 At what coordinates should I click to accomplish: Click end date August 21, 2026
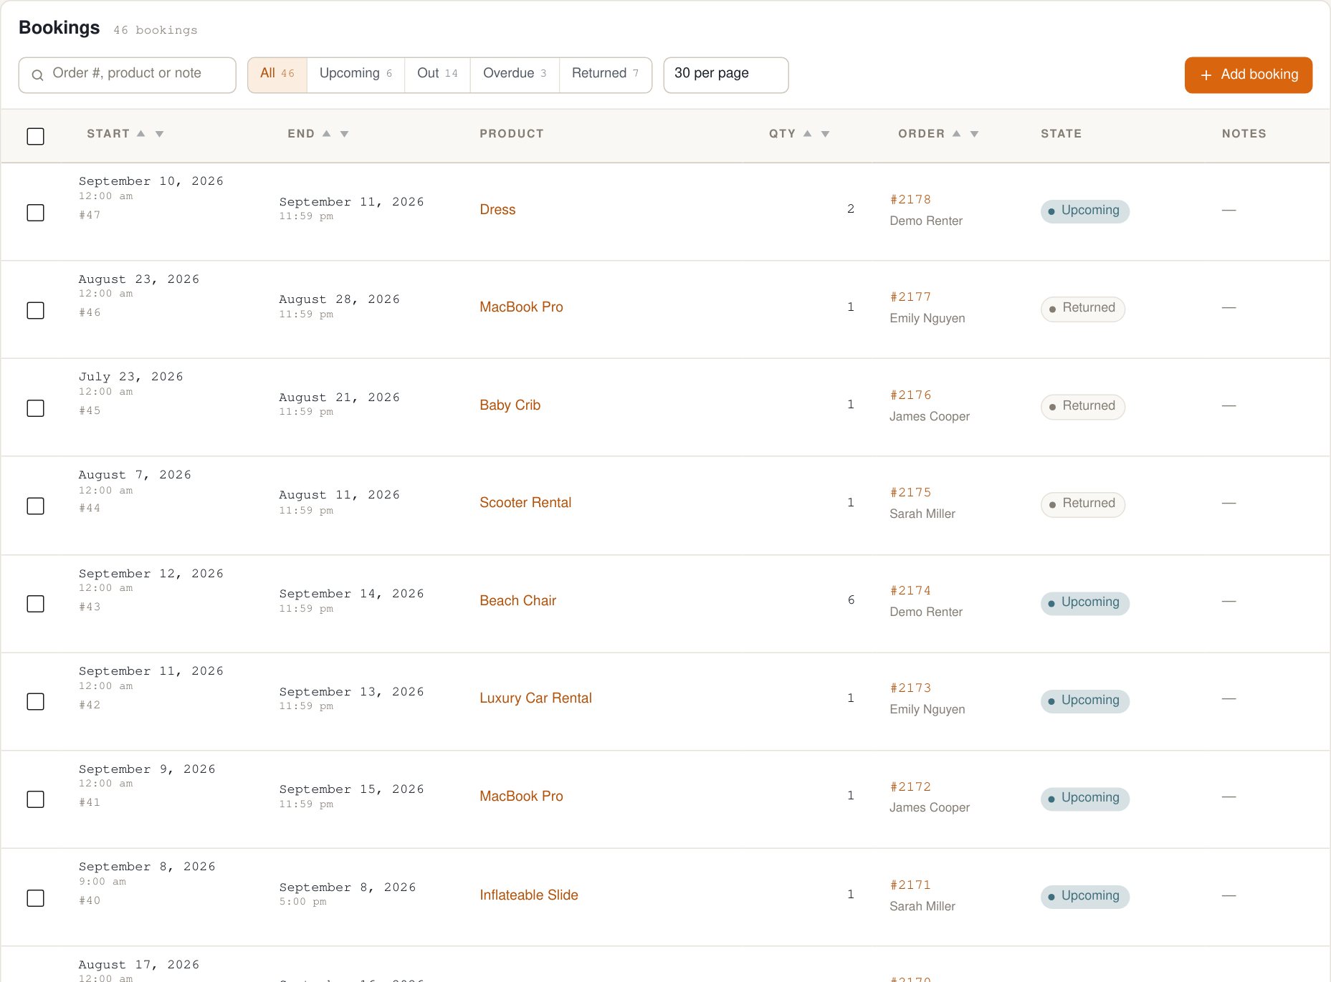(x=339, y=398)
